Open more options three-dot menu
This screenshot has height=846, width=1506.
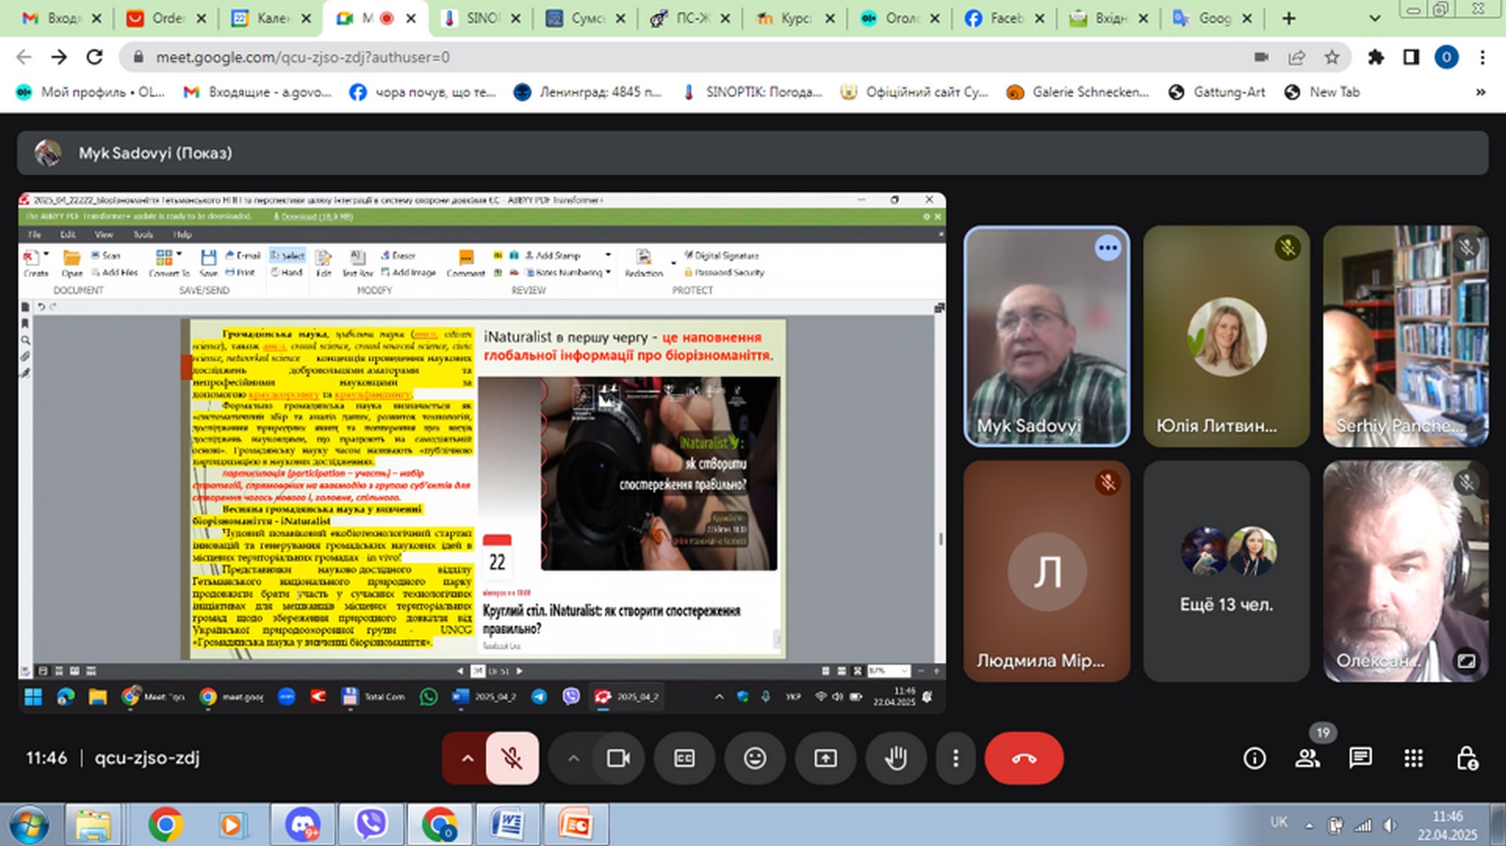(x=955, y=758)
